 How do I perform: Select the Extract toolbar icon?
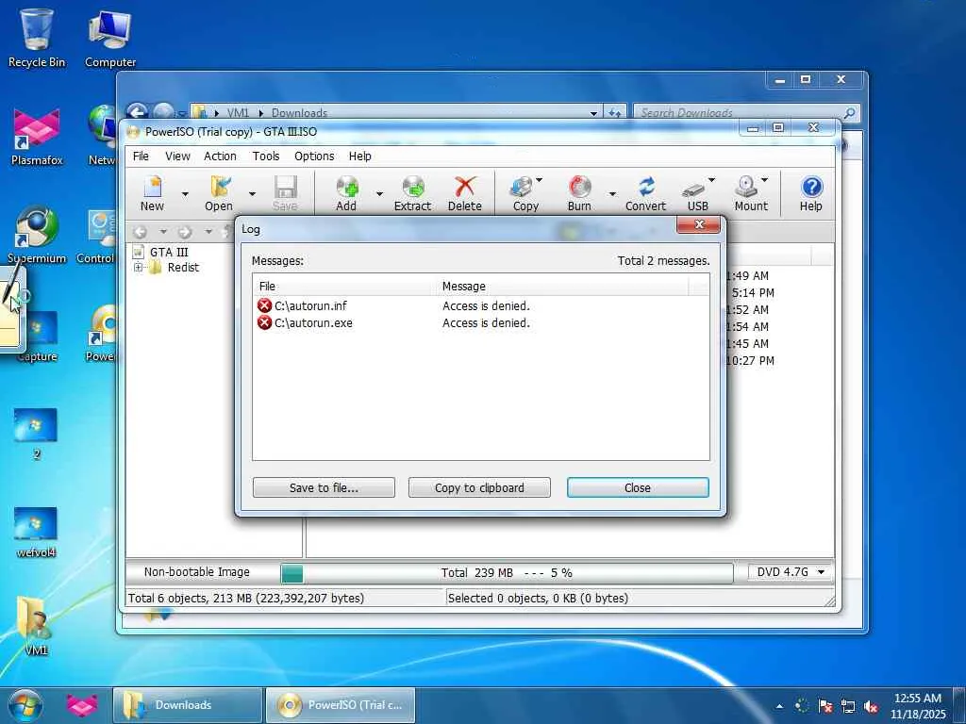(412, 192)
